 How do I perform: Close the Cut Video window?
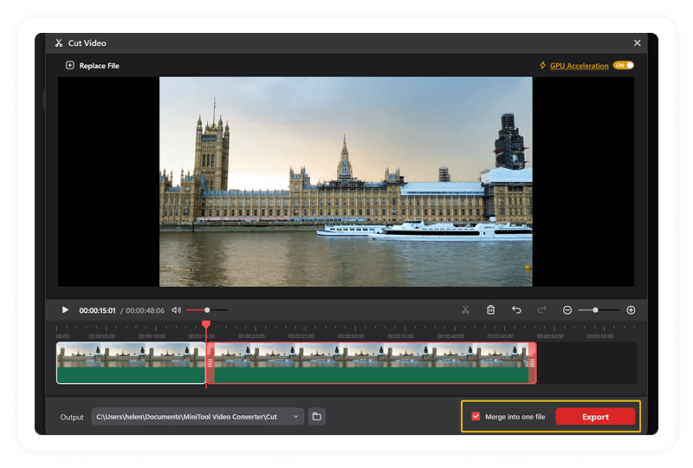(637, 43)
